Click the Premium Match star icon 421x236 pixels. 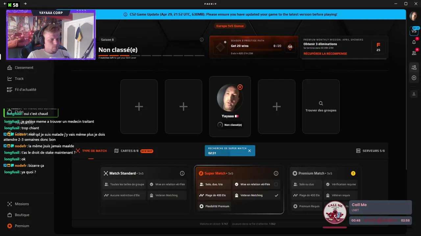point(295,173)
